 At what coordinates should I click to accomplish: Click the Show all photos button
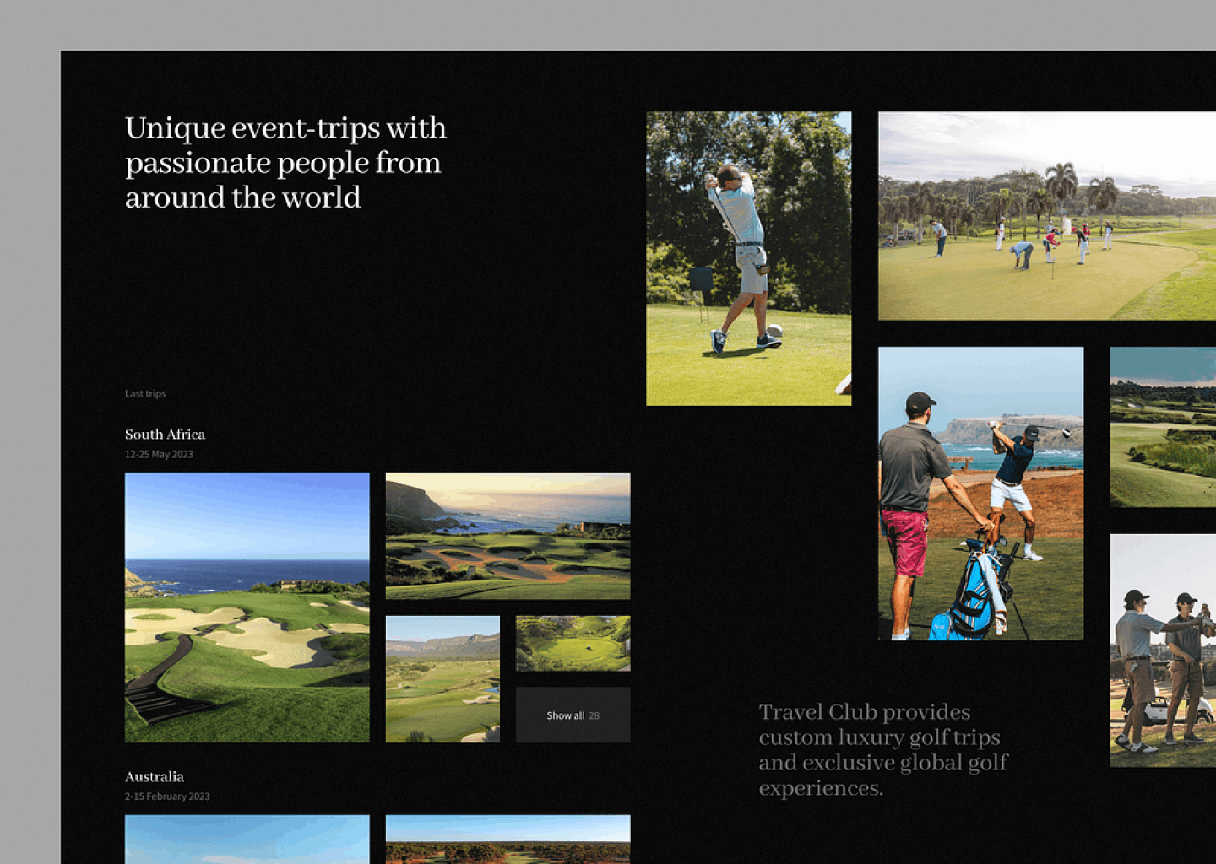pyautogui.click(x=573, y=715)
